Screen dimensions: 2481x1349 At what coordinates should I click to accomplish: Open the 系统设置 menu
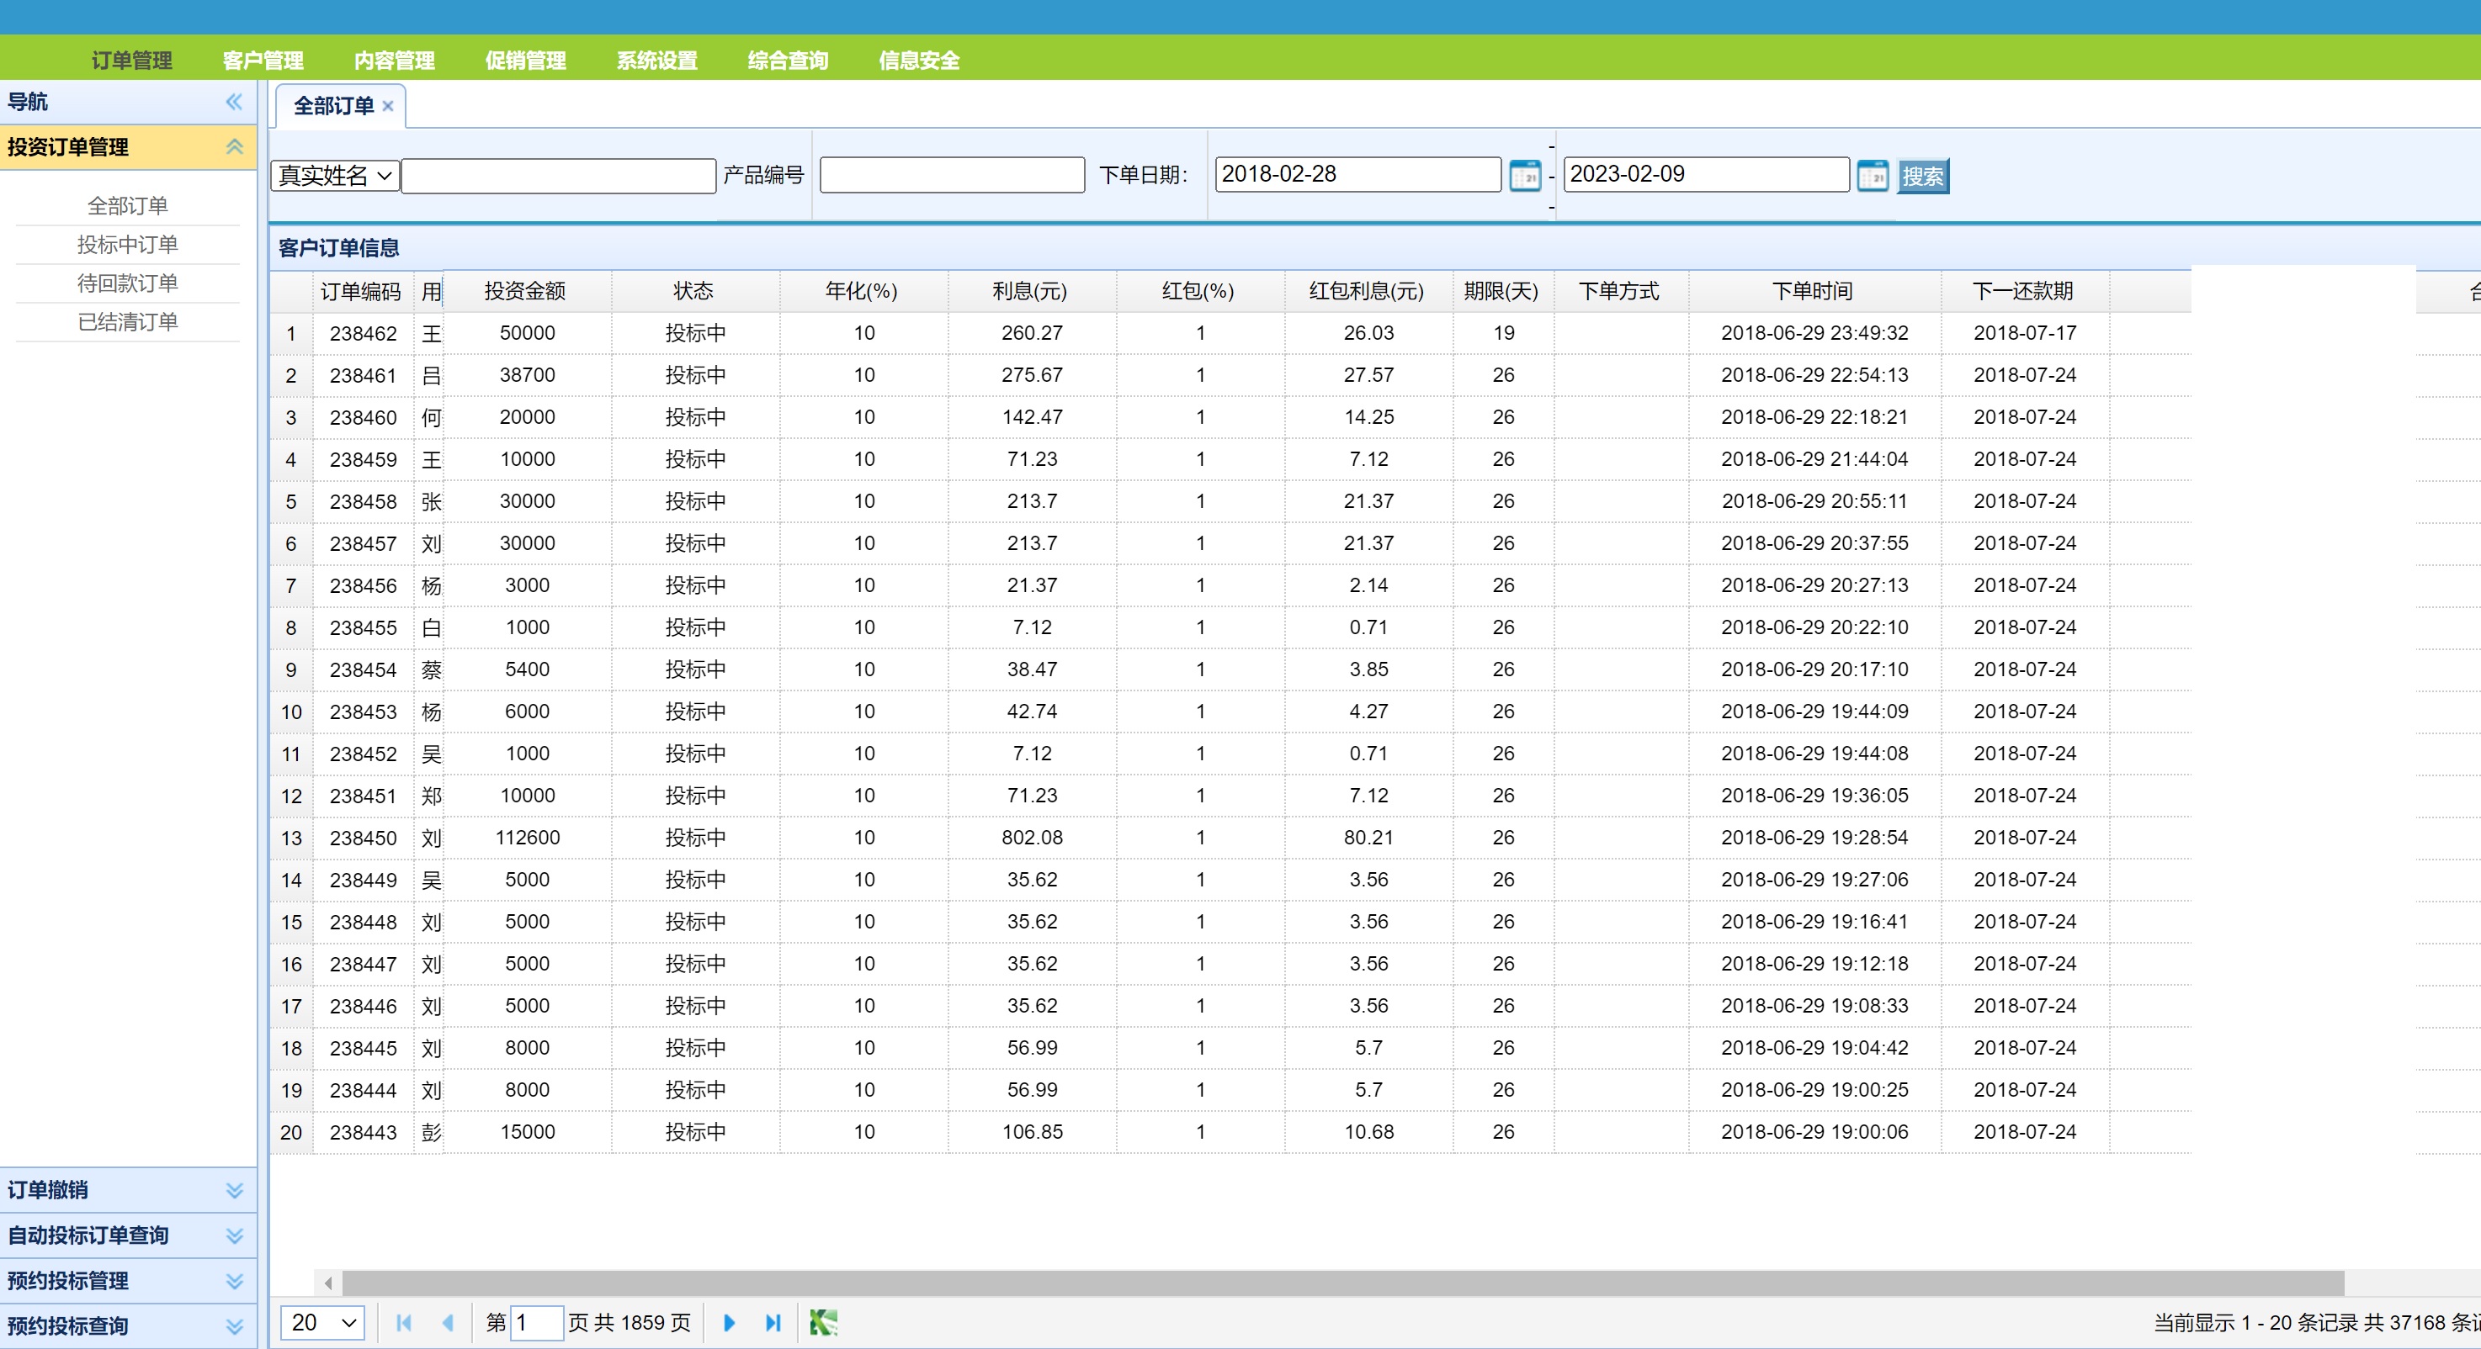(x=656, y=60)
